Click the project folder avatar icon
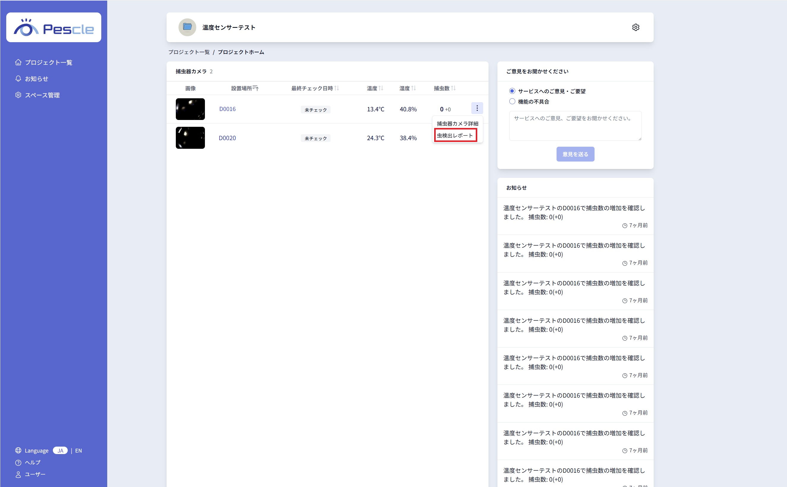 [x=187, y=27]
